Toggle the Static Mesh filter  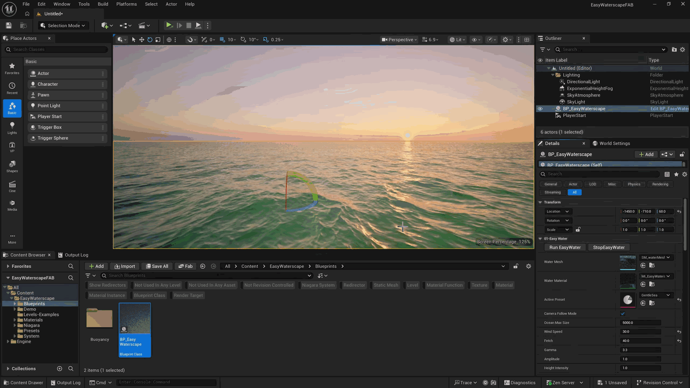click(x=386, y=285)
